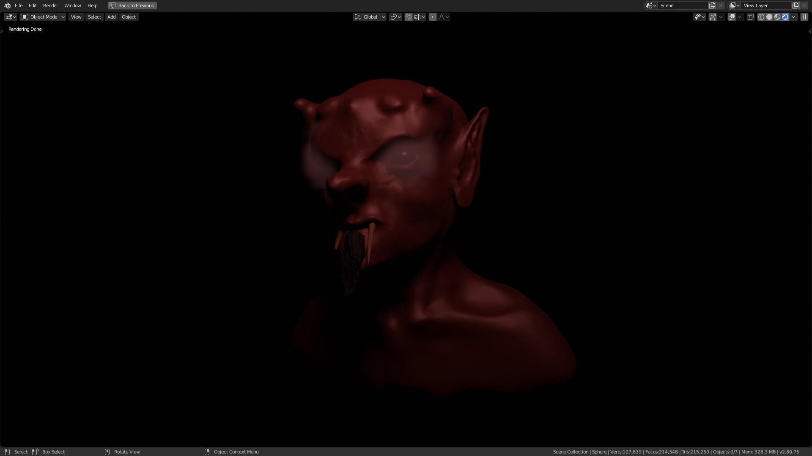
Task: Open Global transform orientation dropdown
Action: [x=370, y=17]
